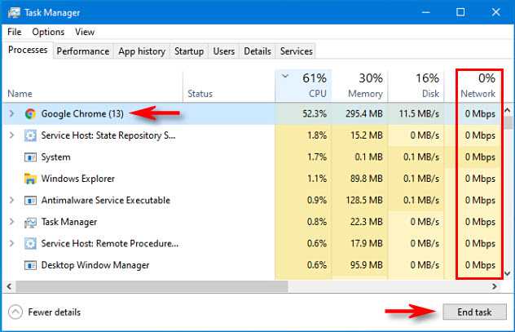Sort by the Status column header

coord(229,86)
